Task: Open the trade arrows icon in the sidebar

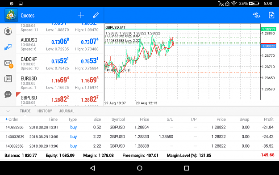Action: (x=8, y=47)
